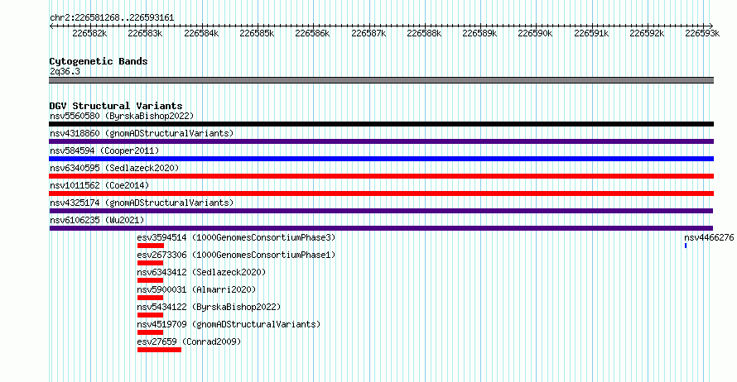Click the chr2:226581268..226593161 position text
Image resolution: width=737 pixels, height=382 pixels.
tap(112, 17)
